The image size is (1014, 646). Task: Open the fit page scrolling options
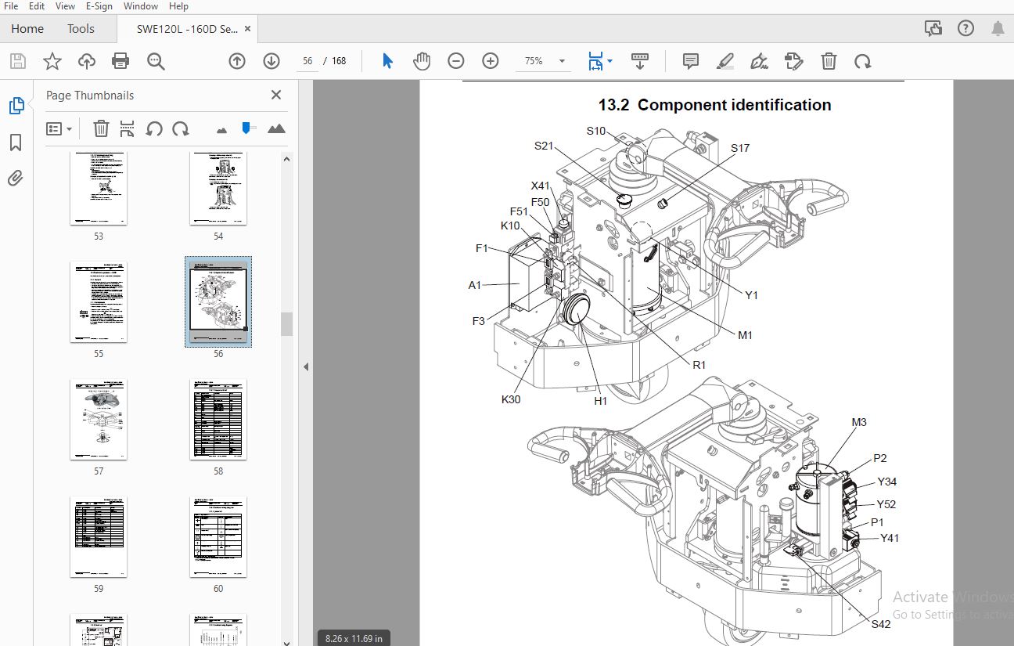click(600, 61)
